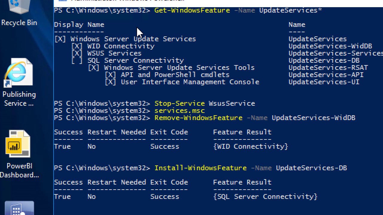Viewport: 383px width, 215px height.
Task: Click the checked box beside WSUS Services
Action: [77, 53]
